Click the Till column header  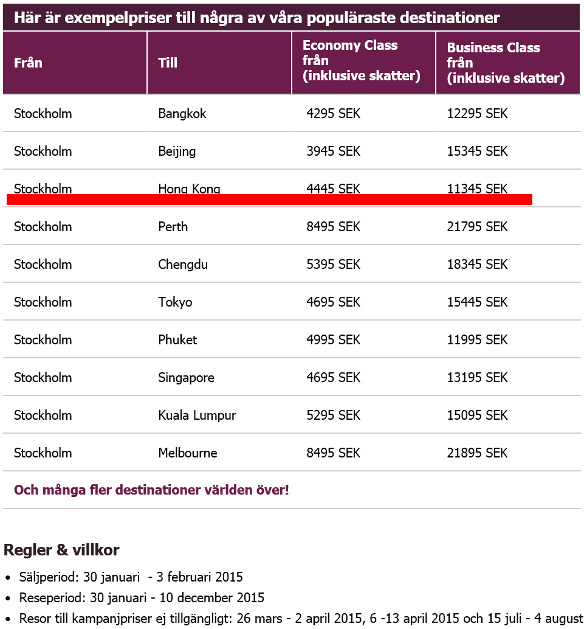(168, 63)
